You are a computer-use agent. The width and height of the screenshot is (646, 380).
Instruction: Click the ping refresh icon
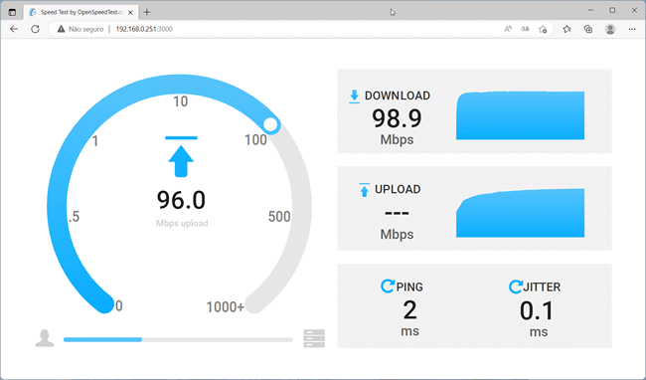pos(388,286)
